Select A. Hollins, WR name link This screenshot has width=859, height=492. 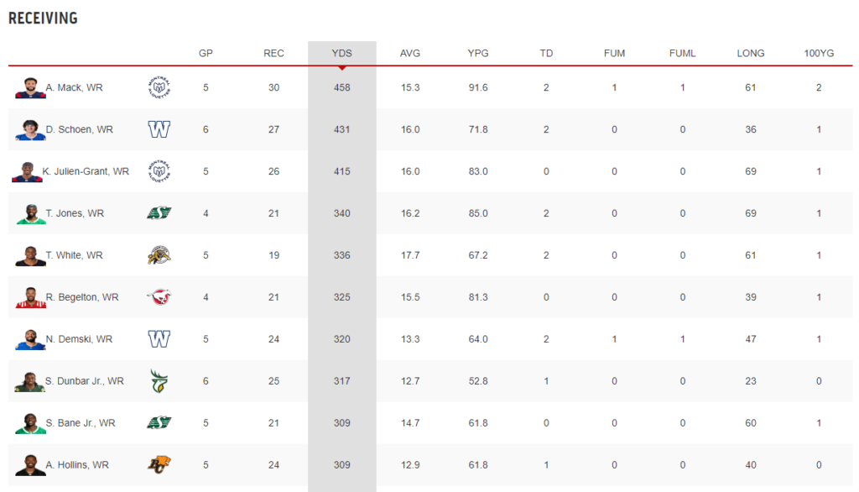(77, 465)
